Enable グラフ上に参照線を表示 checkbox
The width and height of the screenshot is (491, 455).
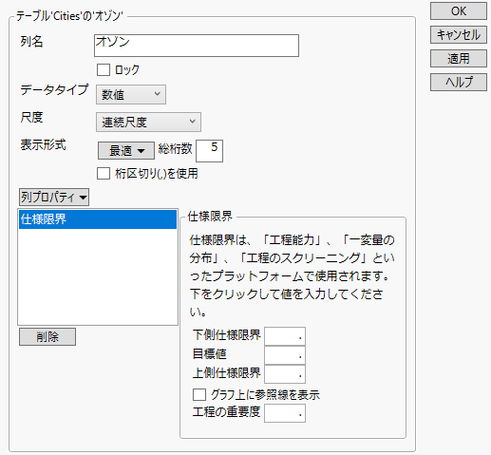[199, 395]
